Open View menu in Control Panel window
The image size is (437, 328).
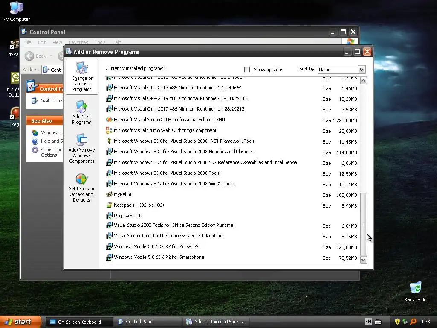pos(57,42)
